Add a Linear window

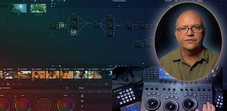click(83, 91)
